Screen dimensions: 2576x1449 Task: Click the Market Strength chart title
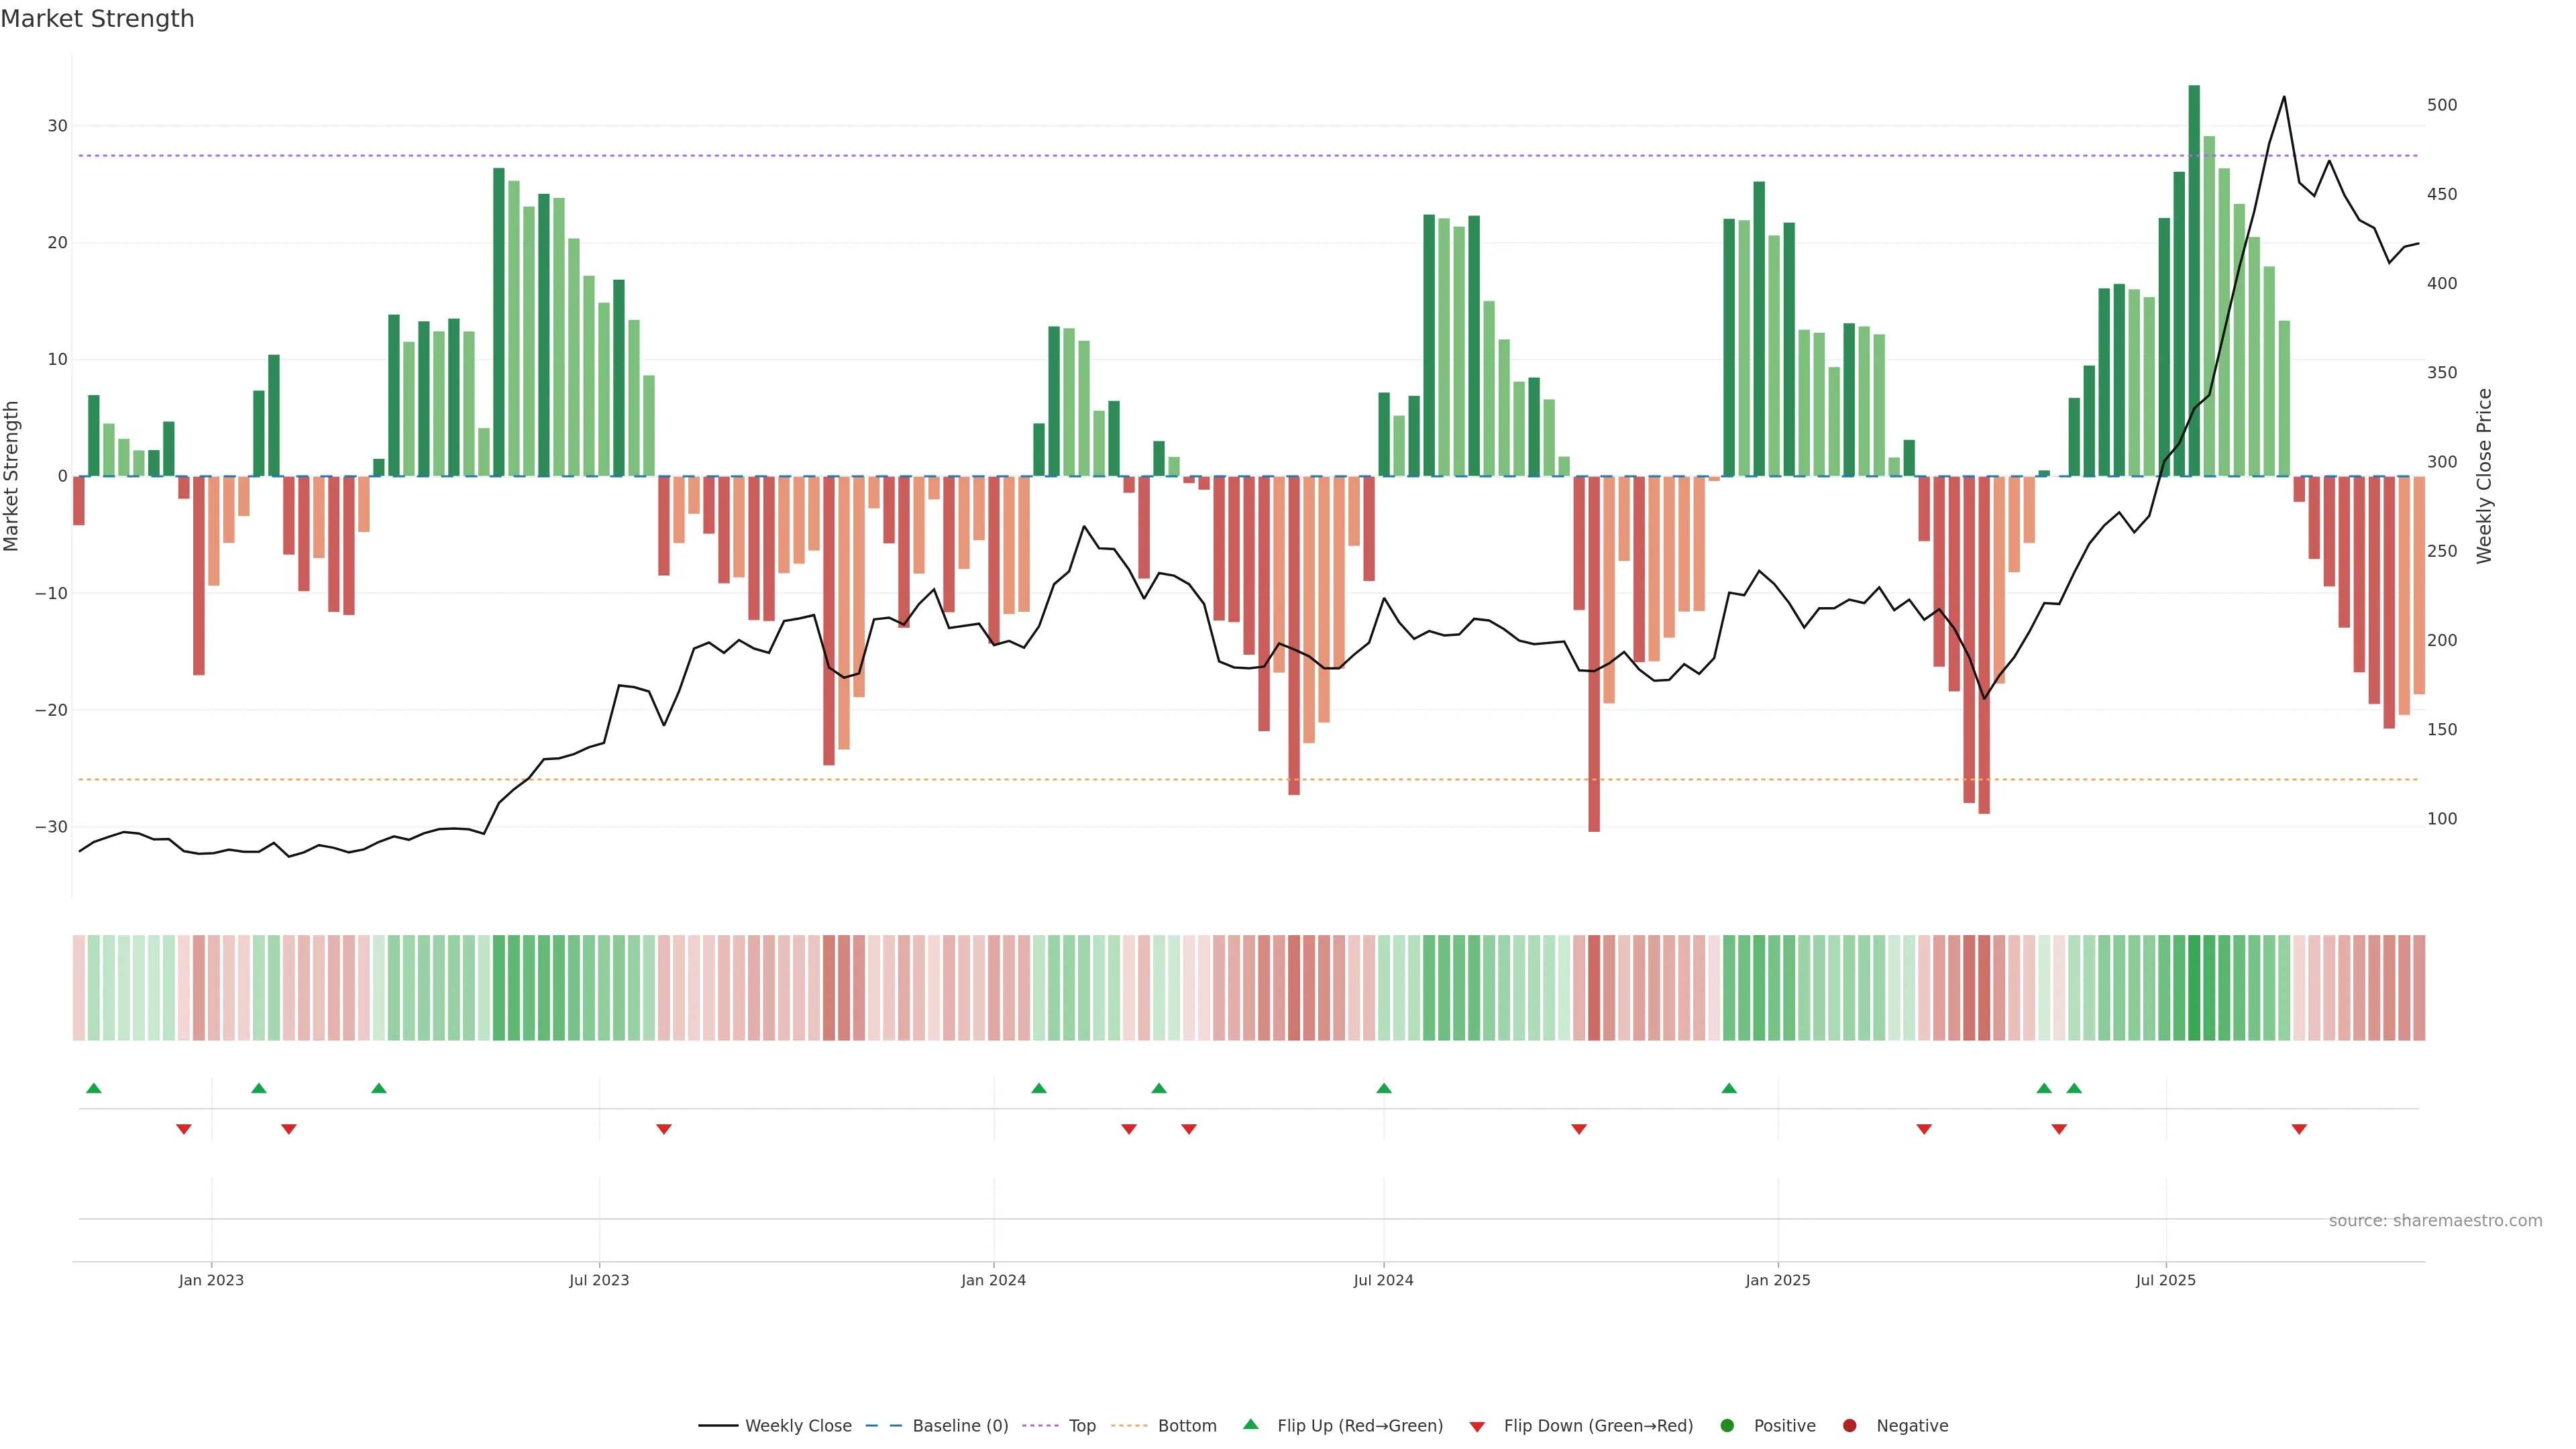(97, 19)
